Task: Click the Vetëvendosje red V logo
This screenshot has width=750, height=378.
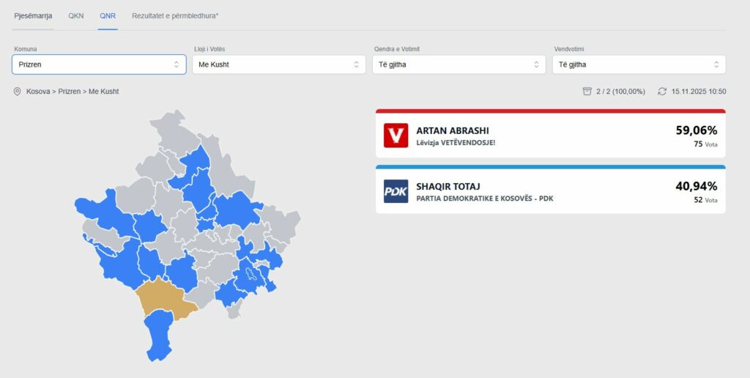Action: pos(396,136)
